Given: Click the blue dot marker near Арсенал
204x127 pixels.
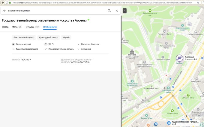Looking at the screenshot, I should pyautogui.click(x=170, y=79).
